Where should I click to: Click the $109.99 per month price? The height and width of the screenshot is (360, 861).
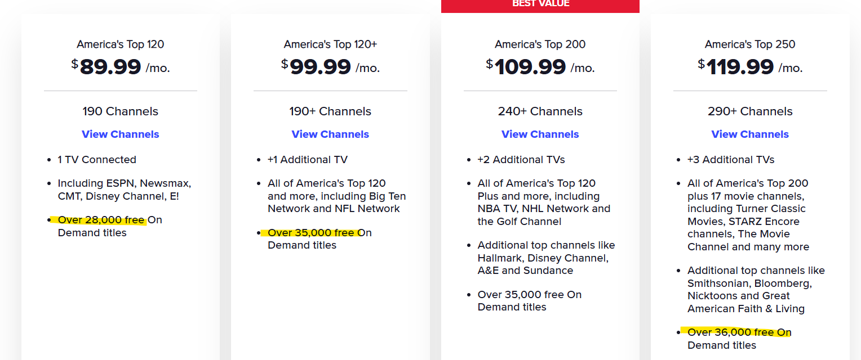pyautogui.click(x=540, y=67)
